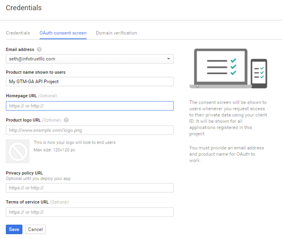Image resolution: width=282 pixels, height=239 pixels.
Task: Save the consent screen settings
Action: tap(14, 229)
